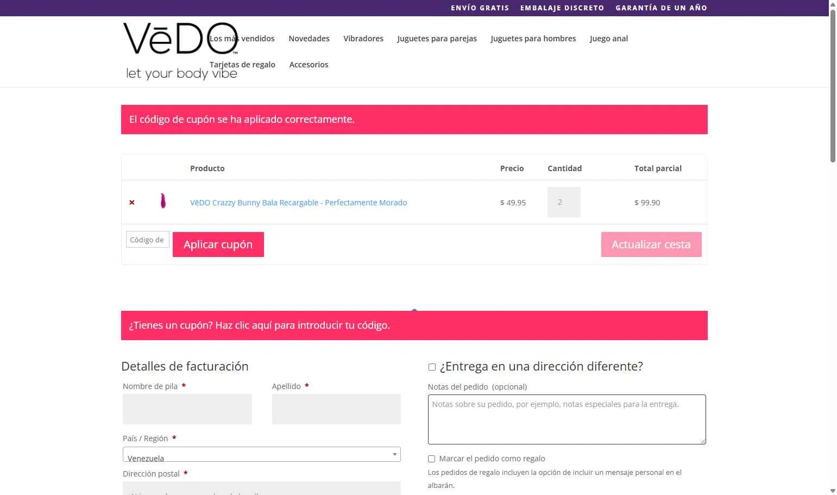Open the purple bullet vibrator thumbnail
Image resolution: width=837 pixels, height=495 pixels.
pos(163,201)
